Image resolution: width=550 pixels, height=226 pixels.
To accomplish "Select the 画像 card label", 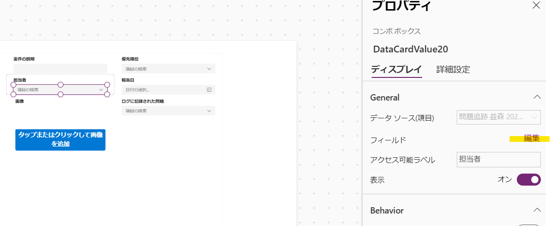I will point(20,101).
